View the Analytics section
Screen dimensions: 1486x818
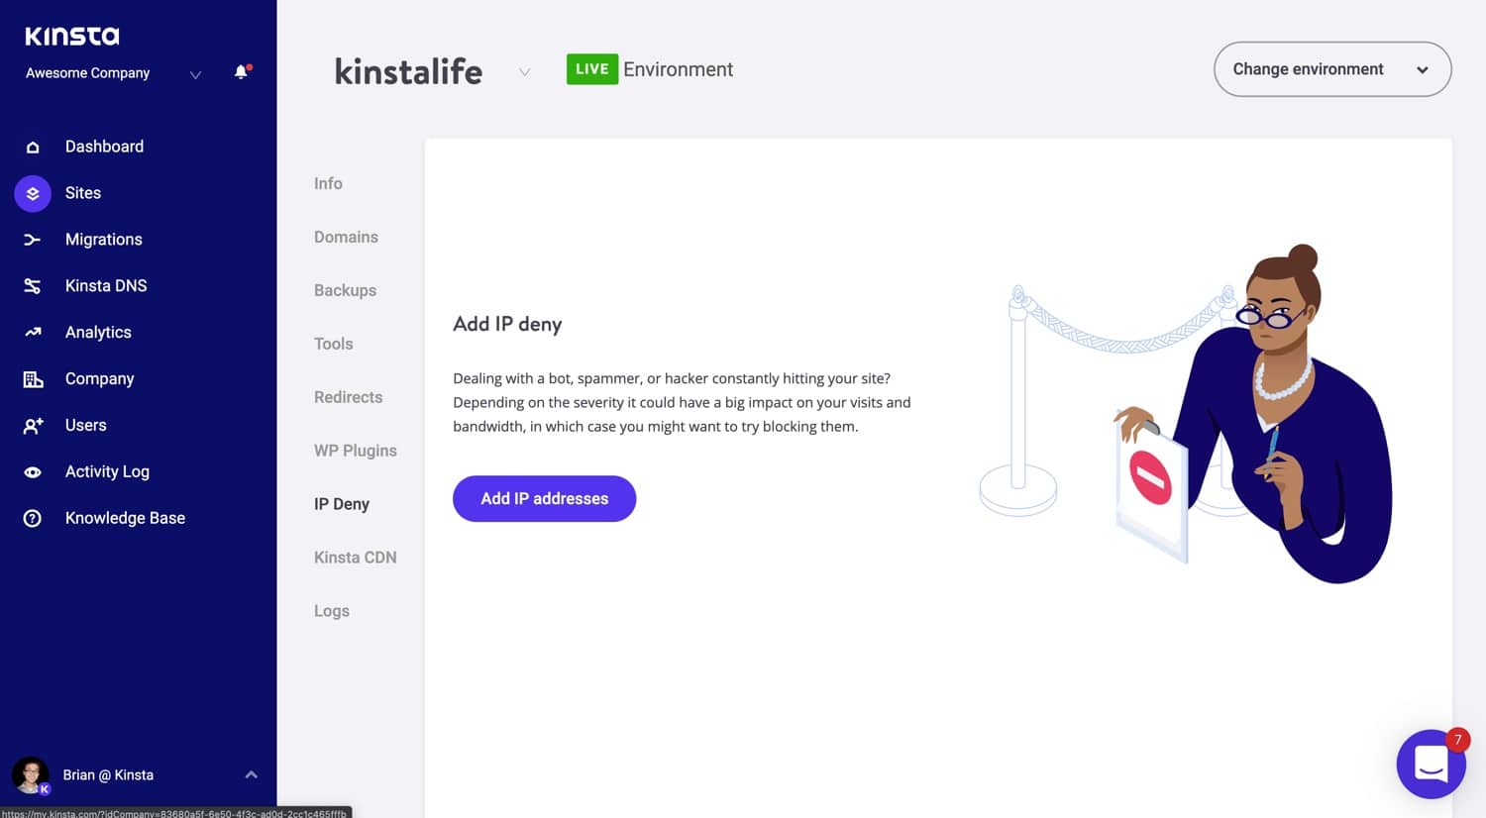[98, 332]
